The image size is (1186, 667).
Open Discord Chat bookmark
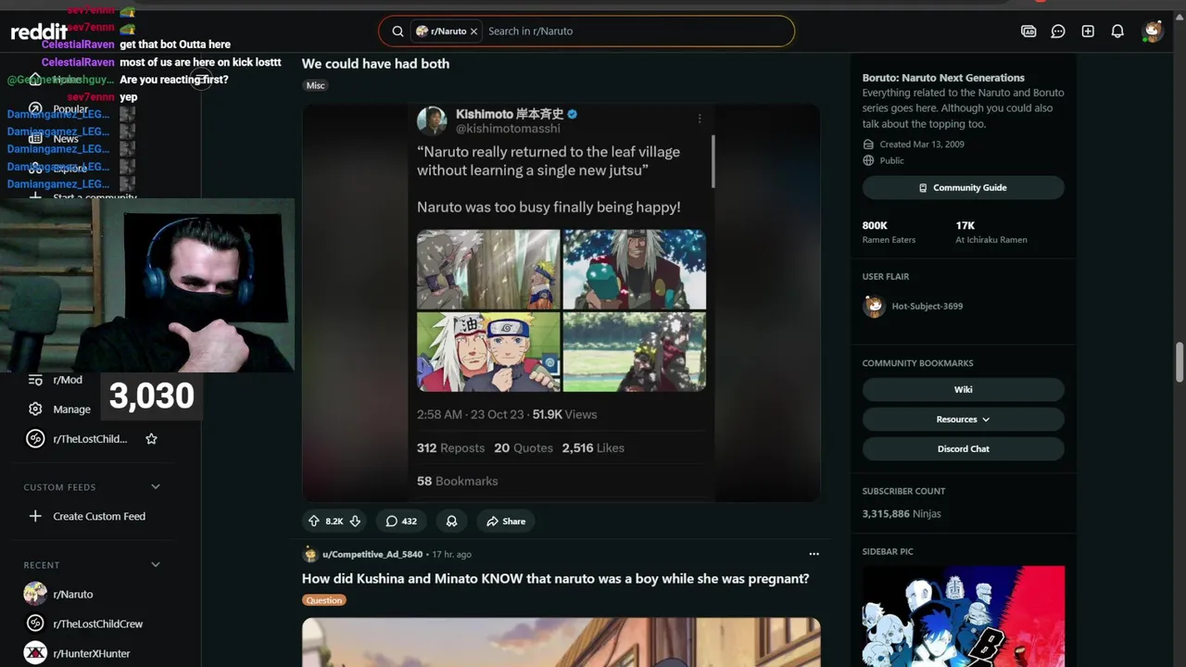click(963, 448)
